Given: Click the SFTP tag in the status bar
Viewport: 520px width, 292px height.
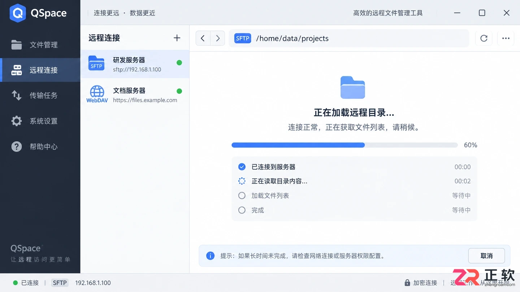Looking at the screenshot, I should [60, 283].
